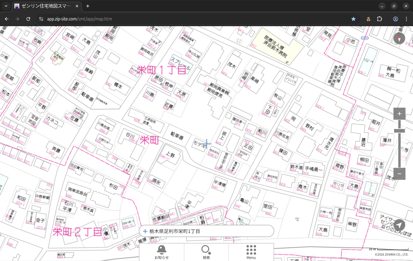Image resolution: width=413 pixels, height=261 pixels.
Task: Click the current location arrow button
Action: point(399,225)
